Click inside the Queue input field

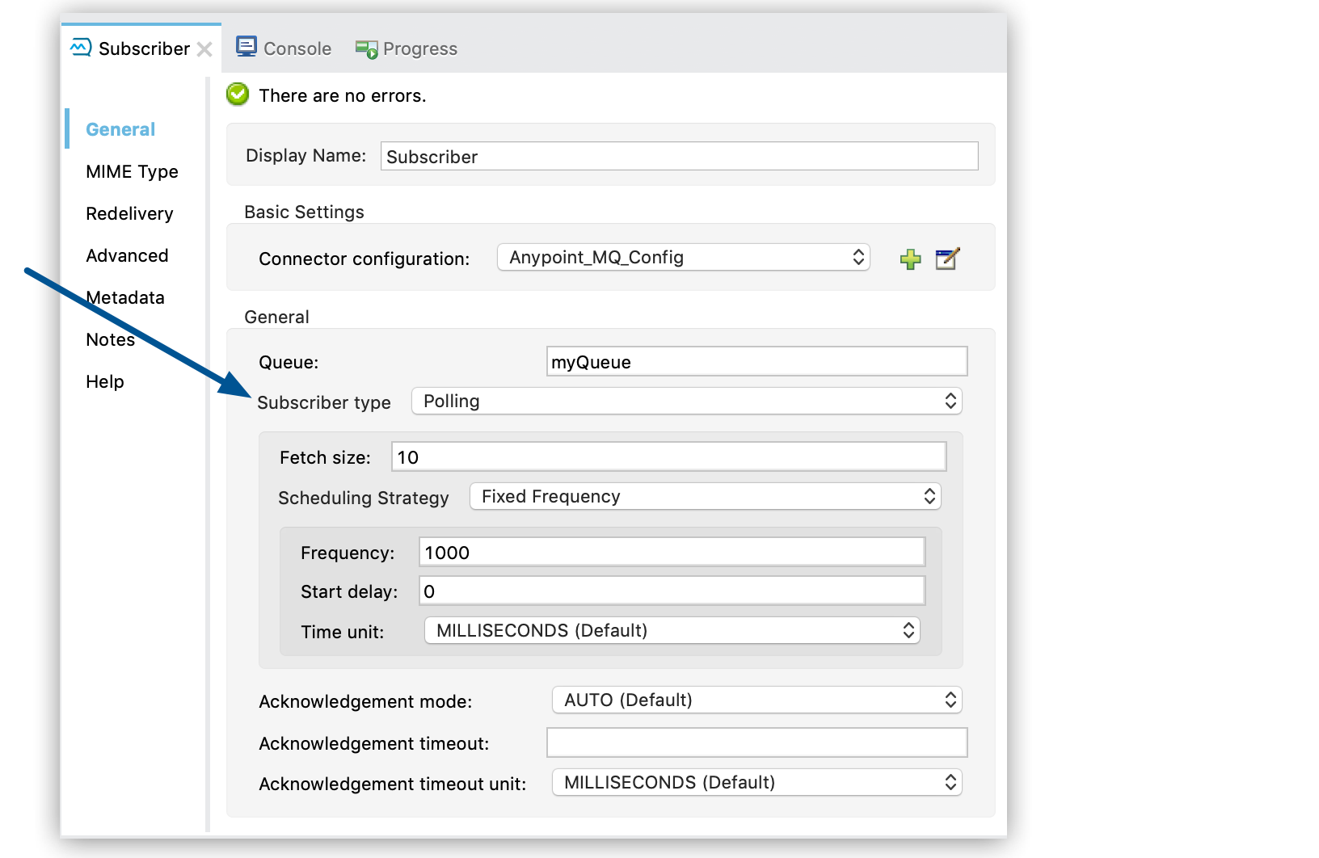(756, 361)
